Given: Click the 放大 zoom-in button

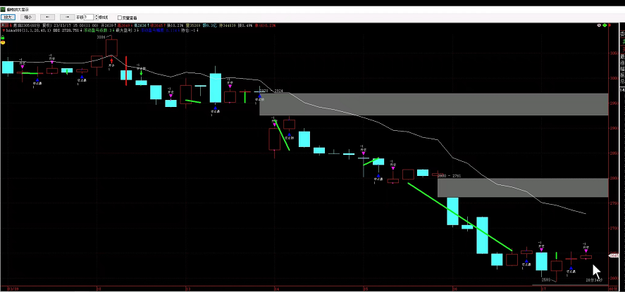Looking at the screenshot, I should [x=8, y=16].
